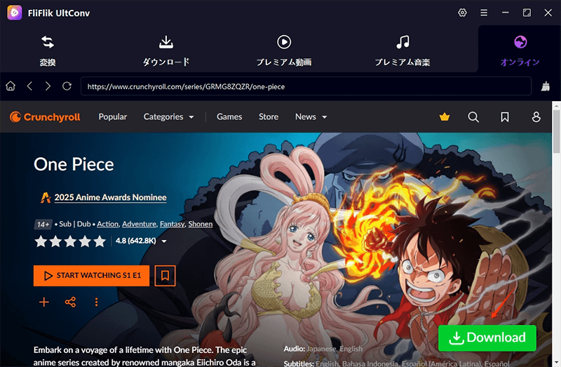The image size is (561, 367).
Task: Share the One Piece series
Action: pos(70,302)
